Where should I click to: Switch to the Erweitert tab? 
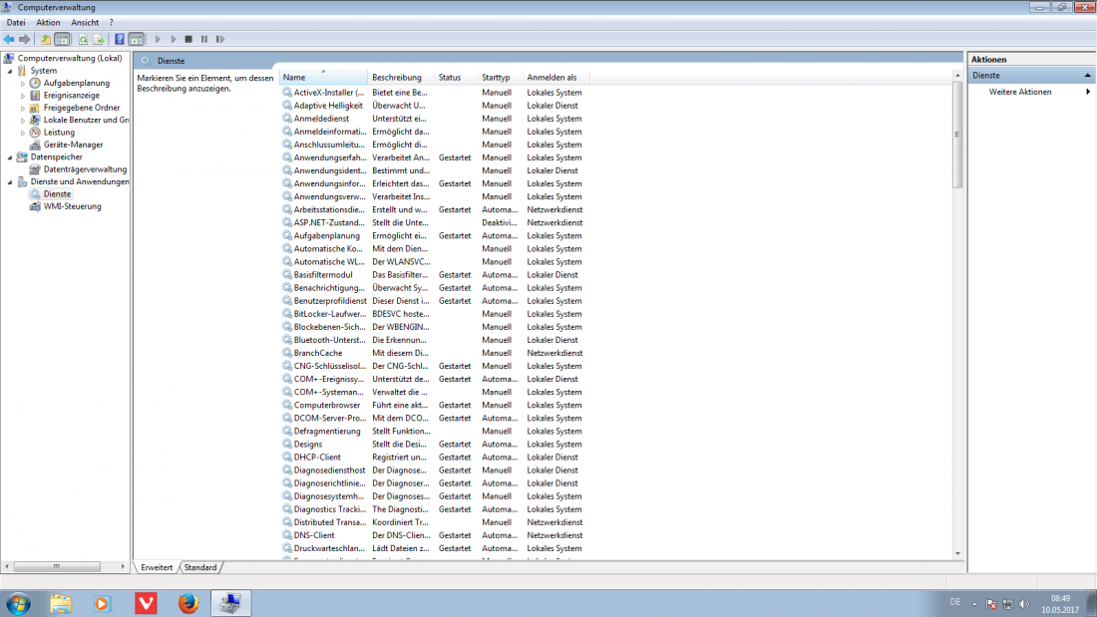pyautogui.click(x=158, y=567)
